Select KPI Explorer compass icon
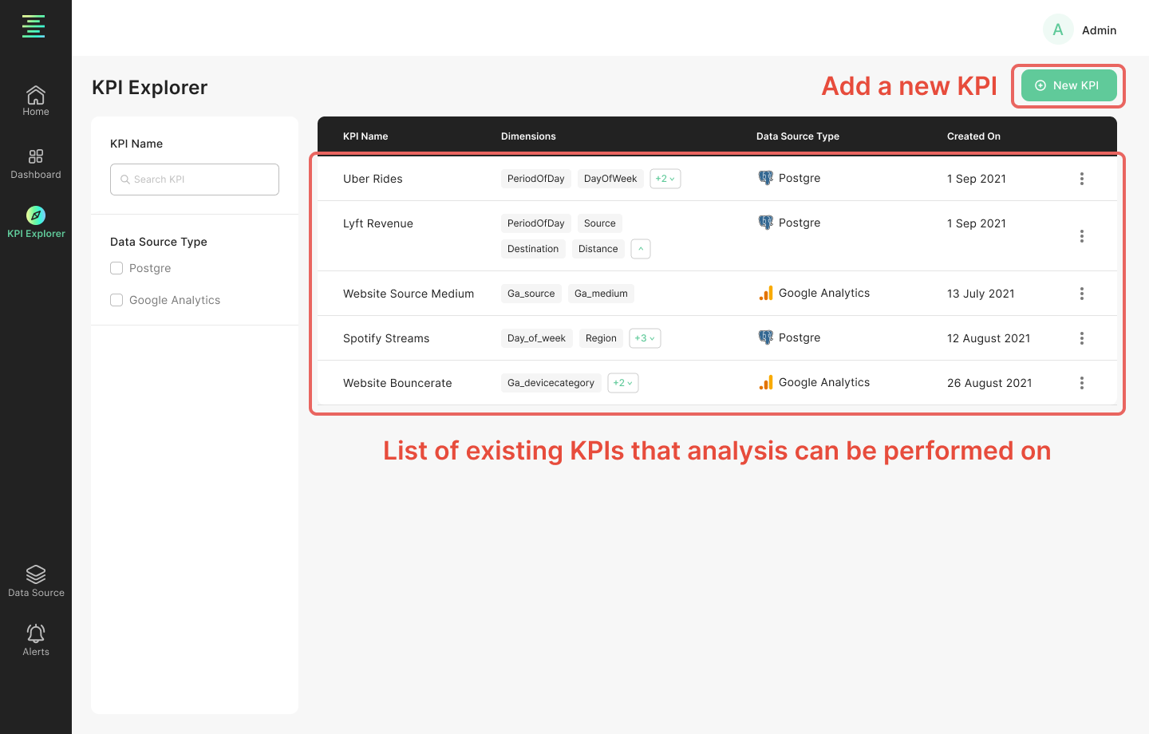 tap(36, 215)
